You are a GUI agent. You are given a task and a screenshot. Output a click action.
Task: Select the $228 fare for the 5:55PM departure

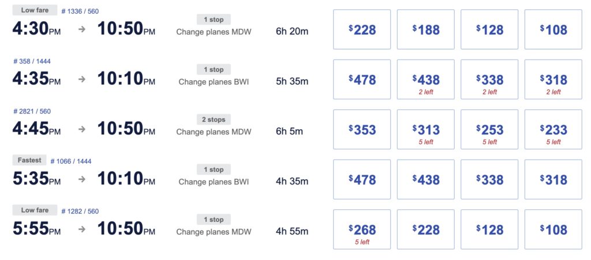pyautogui.click(x=425, y=229)
